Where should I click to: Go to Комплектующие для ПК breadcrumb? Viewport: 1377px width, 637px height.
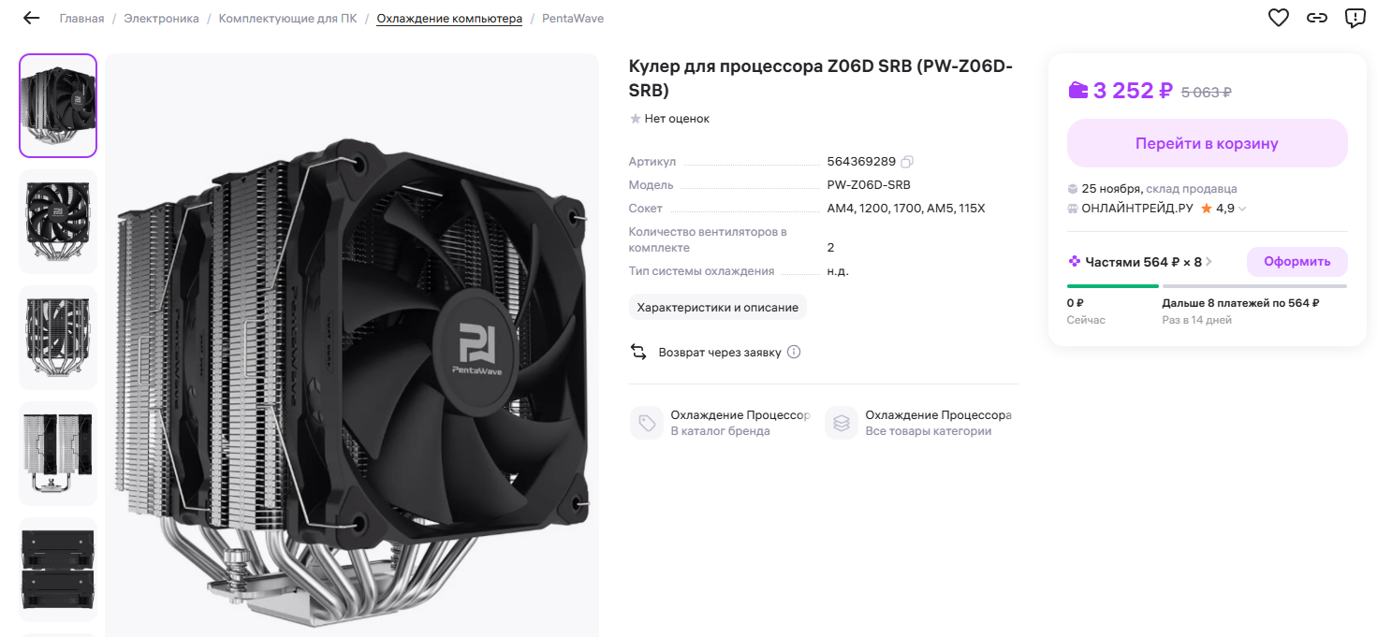pyautogui.click(x=287, y=19)
